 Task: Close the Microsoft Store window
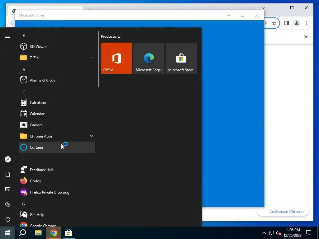coord(257,15)
